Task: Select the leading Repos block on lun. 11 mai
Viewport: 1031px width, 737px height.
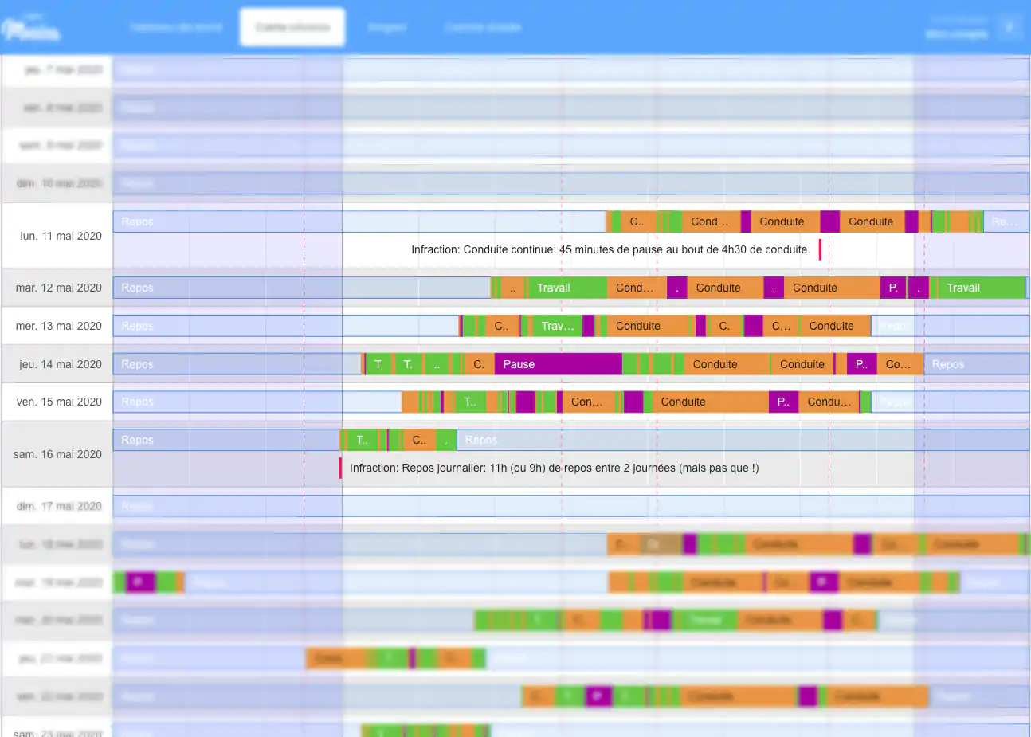Action: tap(359, 221)
